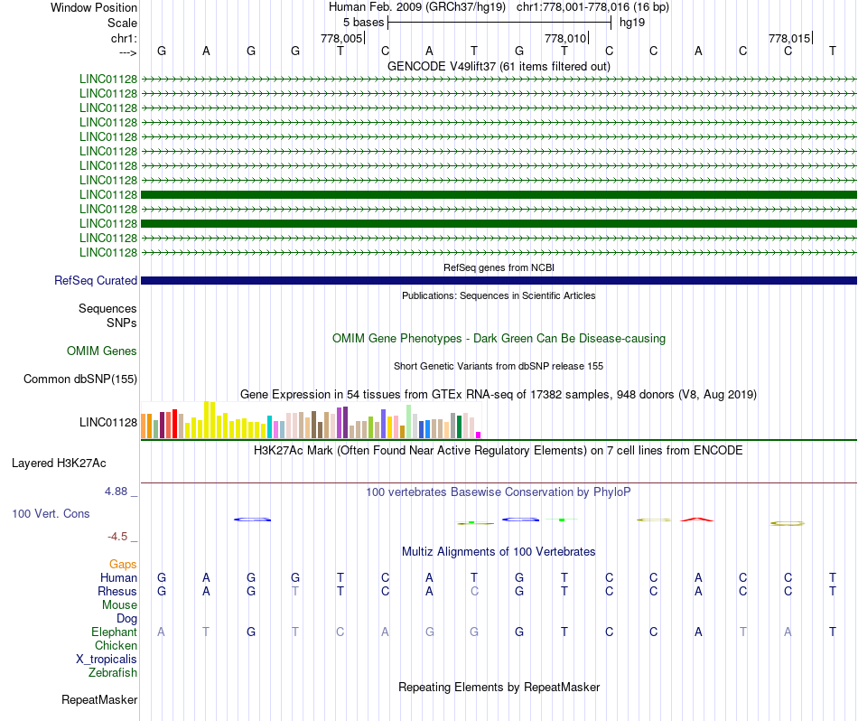Image resolution: width=858 pixels, height=721 pixels.
Task: Select the Rhesus species row label
Action: (x=117, y=592)
